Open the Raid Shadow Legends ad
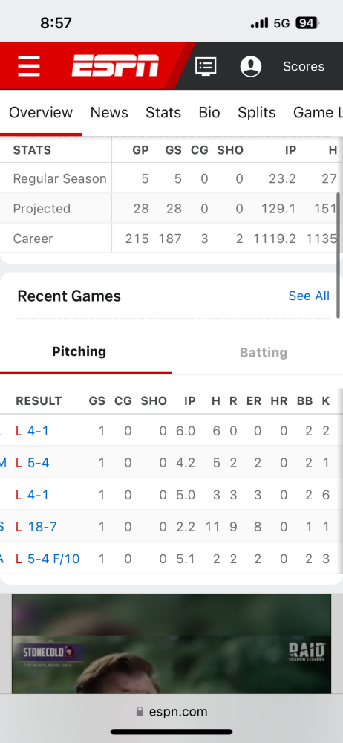This screenshot has width=343, height=743. click(x=171, y=644)
